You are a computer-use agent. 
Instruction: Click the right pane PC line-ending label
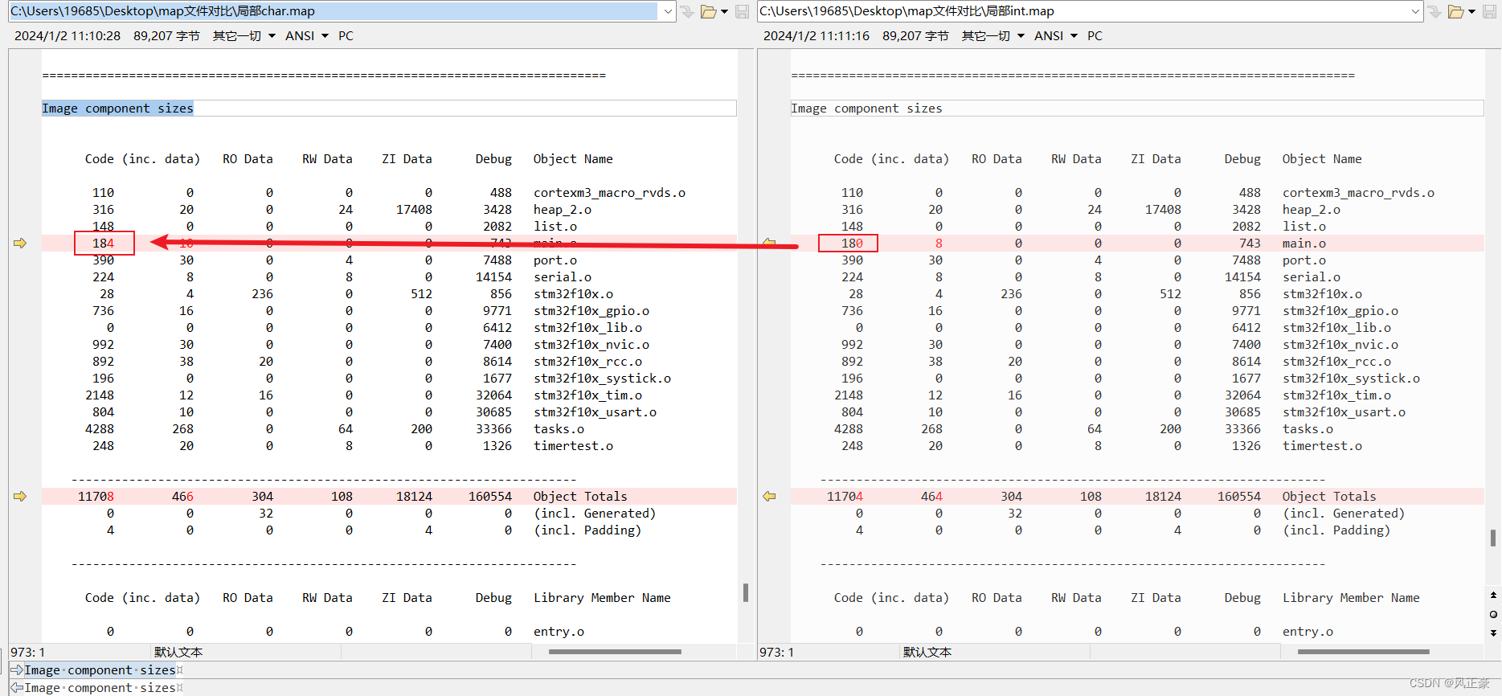1095,35
